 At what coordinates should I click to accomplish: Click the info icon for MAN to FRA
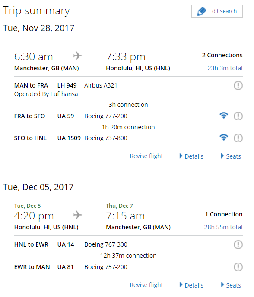pyautogui.click(x=238, y=85)
